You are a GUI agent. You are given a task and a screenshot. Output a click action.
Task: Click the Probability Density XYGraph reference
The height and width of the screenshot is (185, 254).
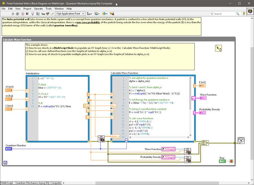click(168, 157)
